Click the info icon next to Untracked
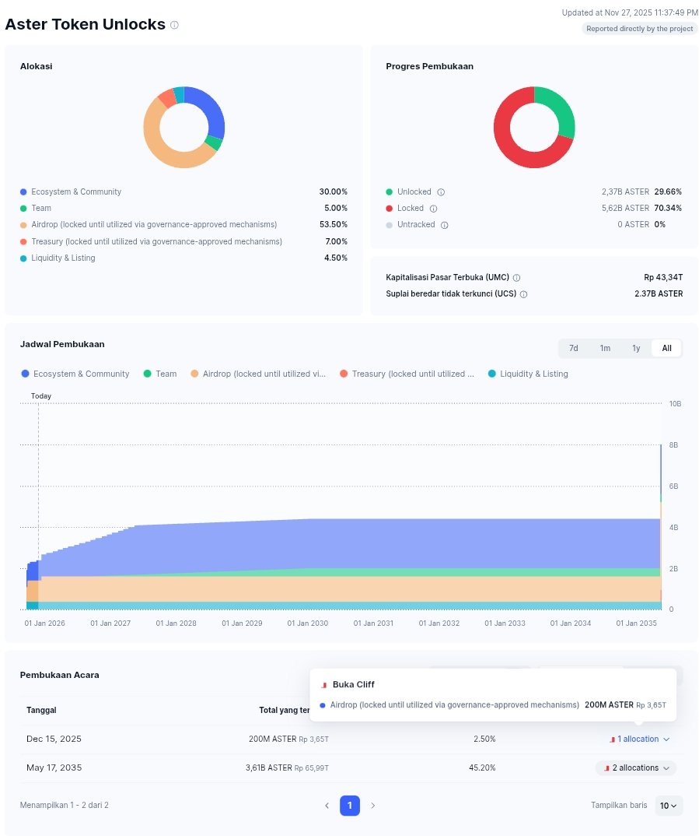699x836 pixels. pos(444,225)
